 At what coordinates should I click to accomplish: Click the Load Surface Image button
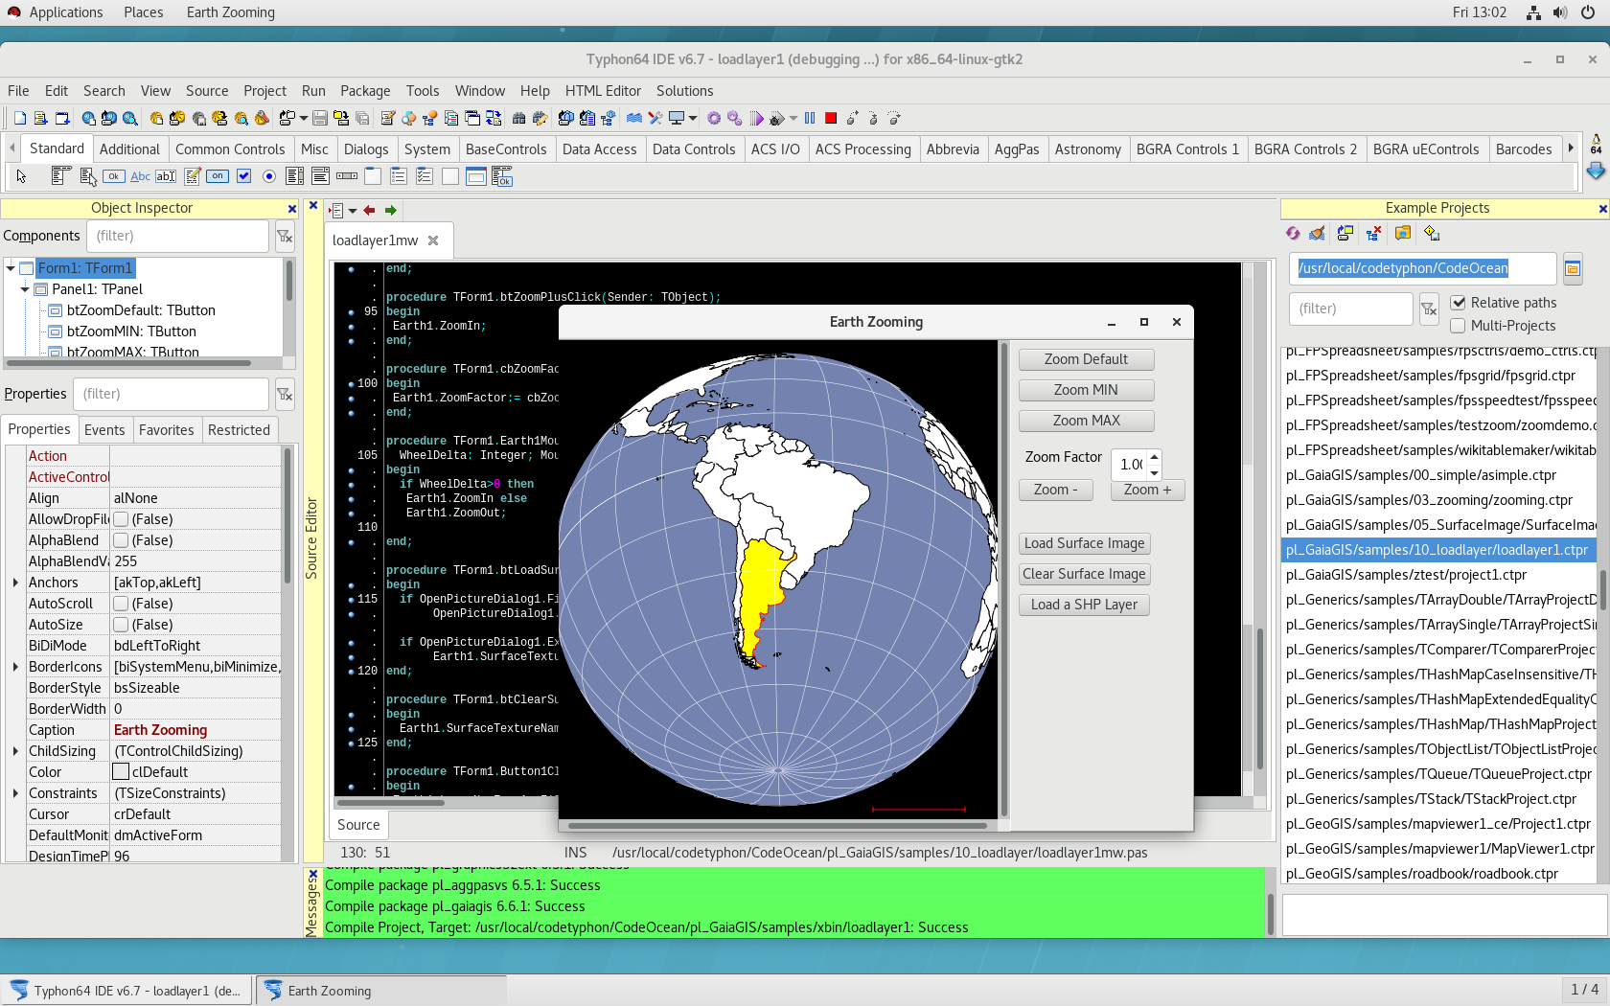coord(1084,543)
